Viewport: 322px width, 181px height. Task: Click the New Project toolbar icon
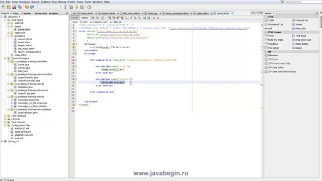click(9, 7)
